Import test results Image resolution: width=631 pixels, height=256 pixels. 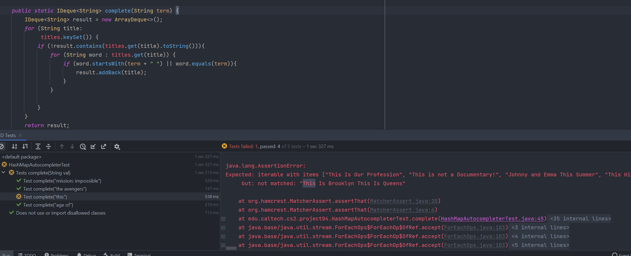tap(93, 146)
